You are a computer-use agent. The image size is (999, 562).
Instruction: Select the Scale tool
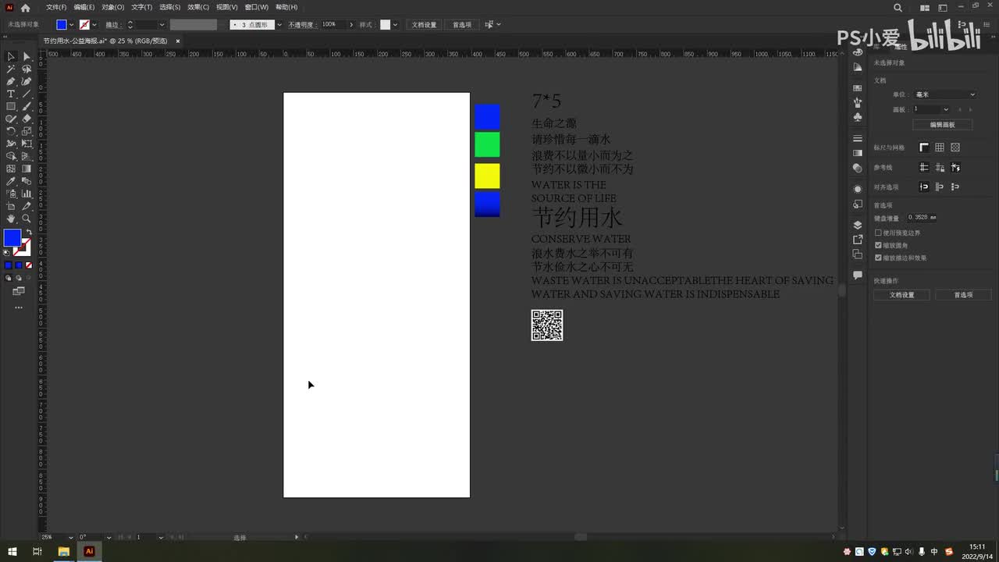click(x=27, y=131)
